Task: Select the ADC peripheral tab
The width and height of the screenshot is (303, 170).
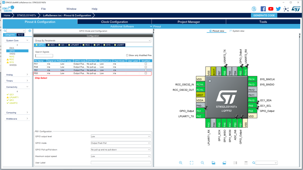Action: 51,45
